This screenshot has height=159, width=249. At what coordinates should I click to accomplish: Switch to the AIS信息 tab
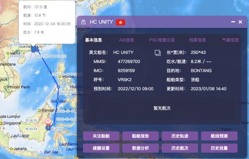pos(127,40)
